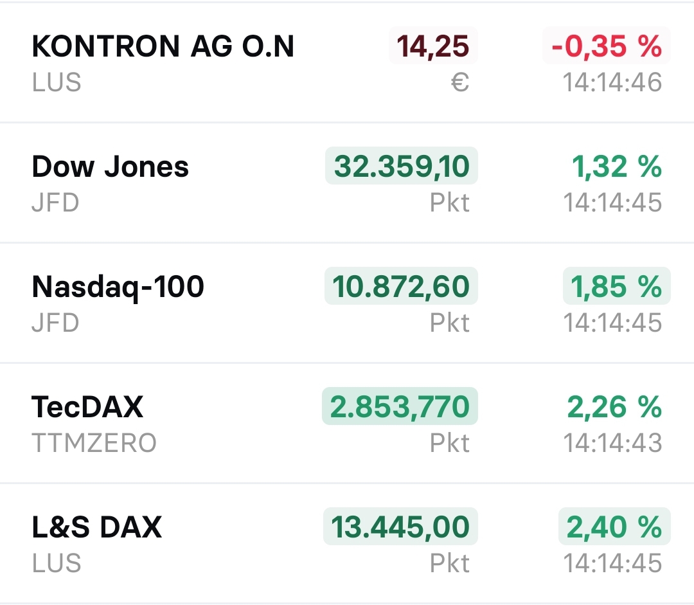Tap the 14:14:46 timestamp for KONTRON
694x605 pixels.
(612, 82)
